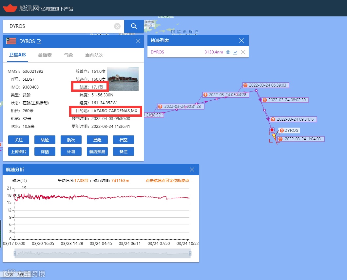Click the red current-position dot on map
Image resolution: width=347 pixels, height=280 pixels.
[x=272, y=130]
